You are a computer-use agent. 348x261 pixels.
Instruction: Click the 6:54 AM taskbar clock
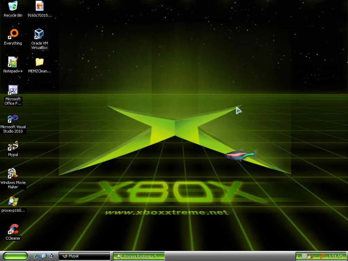coord(335,256)
